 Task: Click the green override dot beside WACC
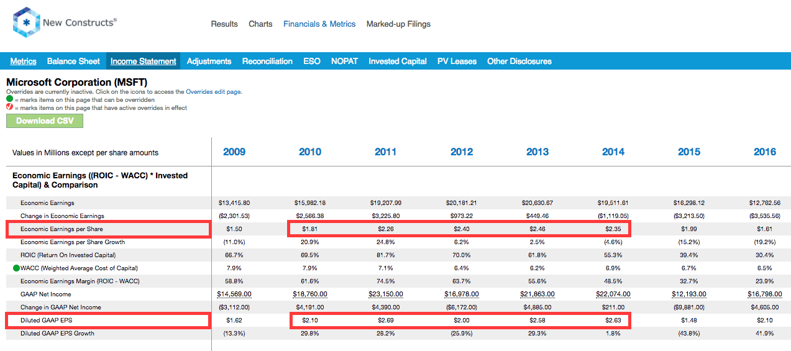point(16,268)
